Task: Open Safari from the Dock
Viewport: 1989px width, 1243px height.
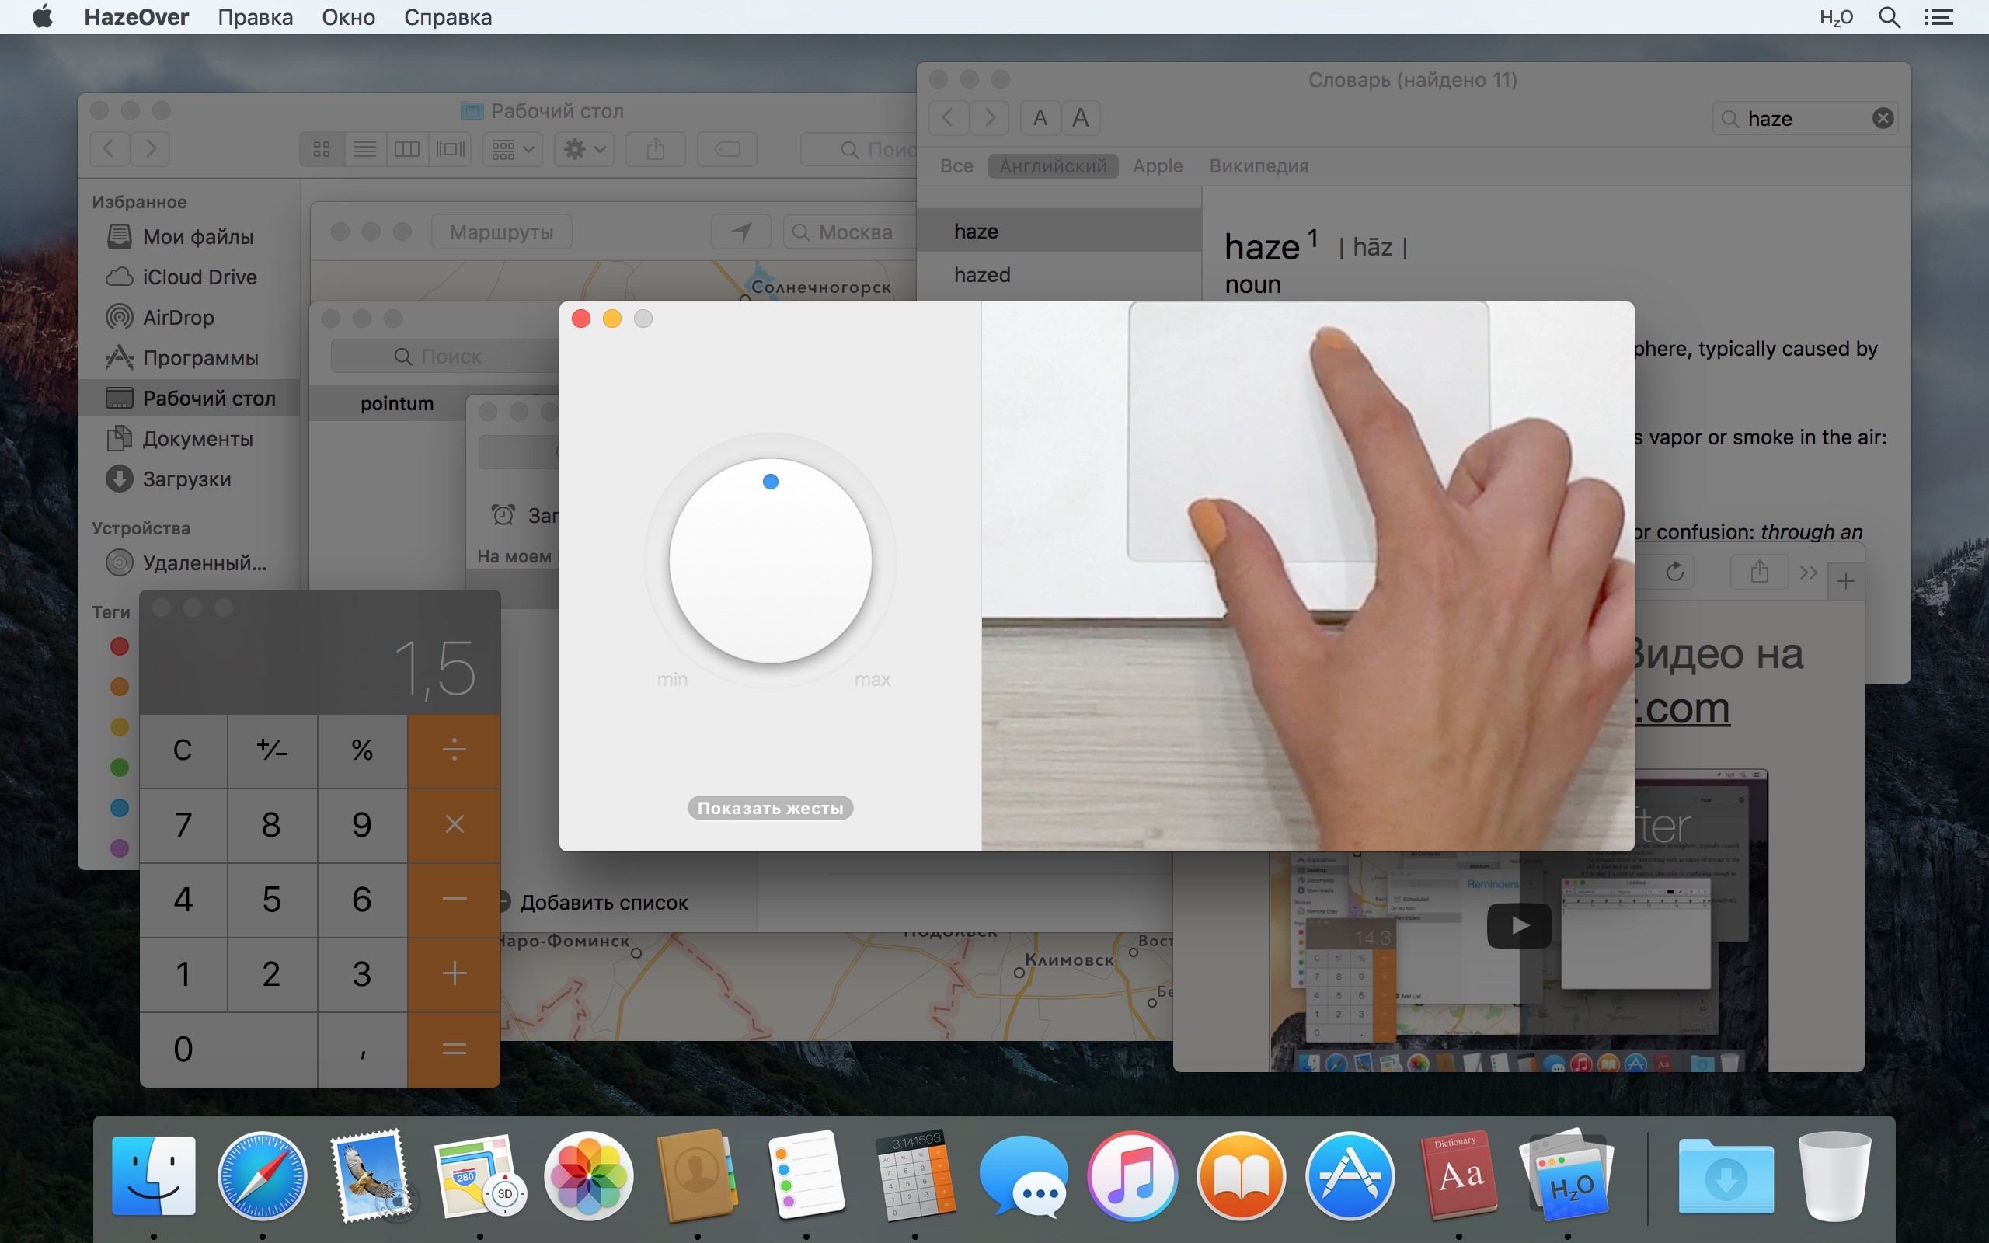Action: [262, 1175]
